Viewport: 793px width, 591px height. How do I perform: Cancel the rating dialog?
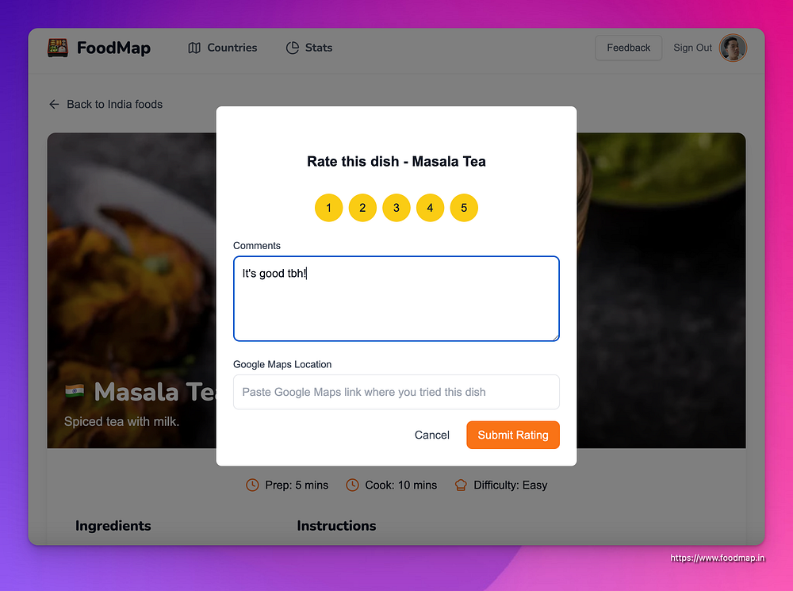point(432,436)
